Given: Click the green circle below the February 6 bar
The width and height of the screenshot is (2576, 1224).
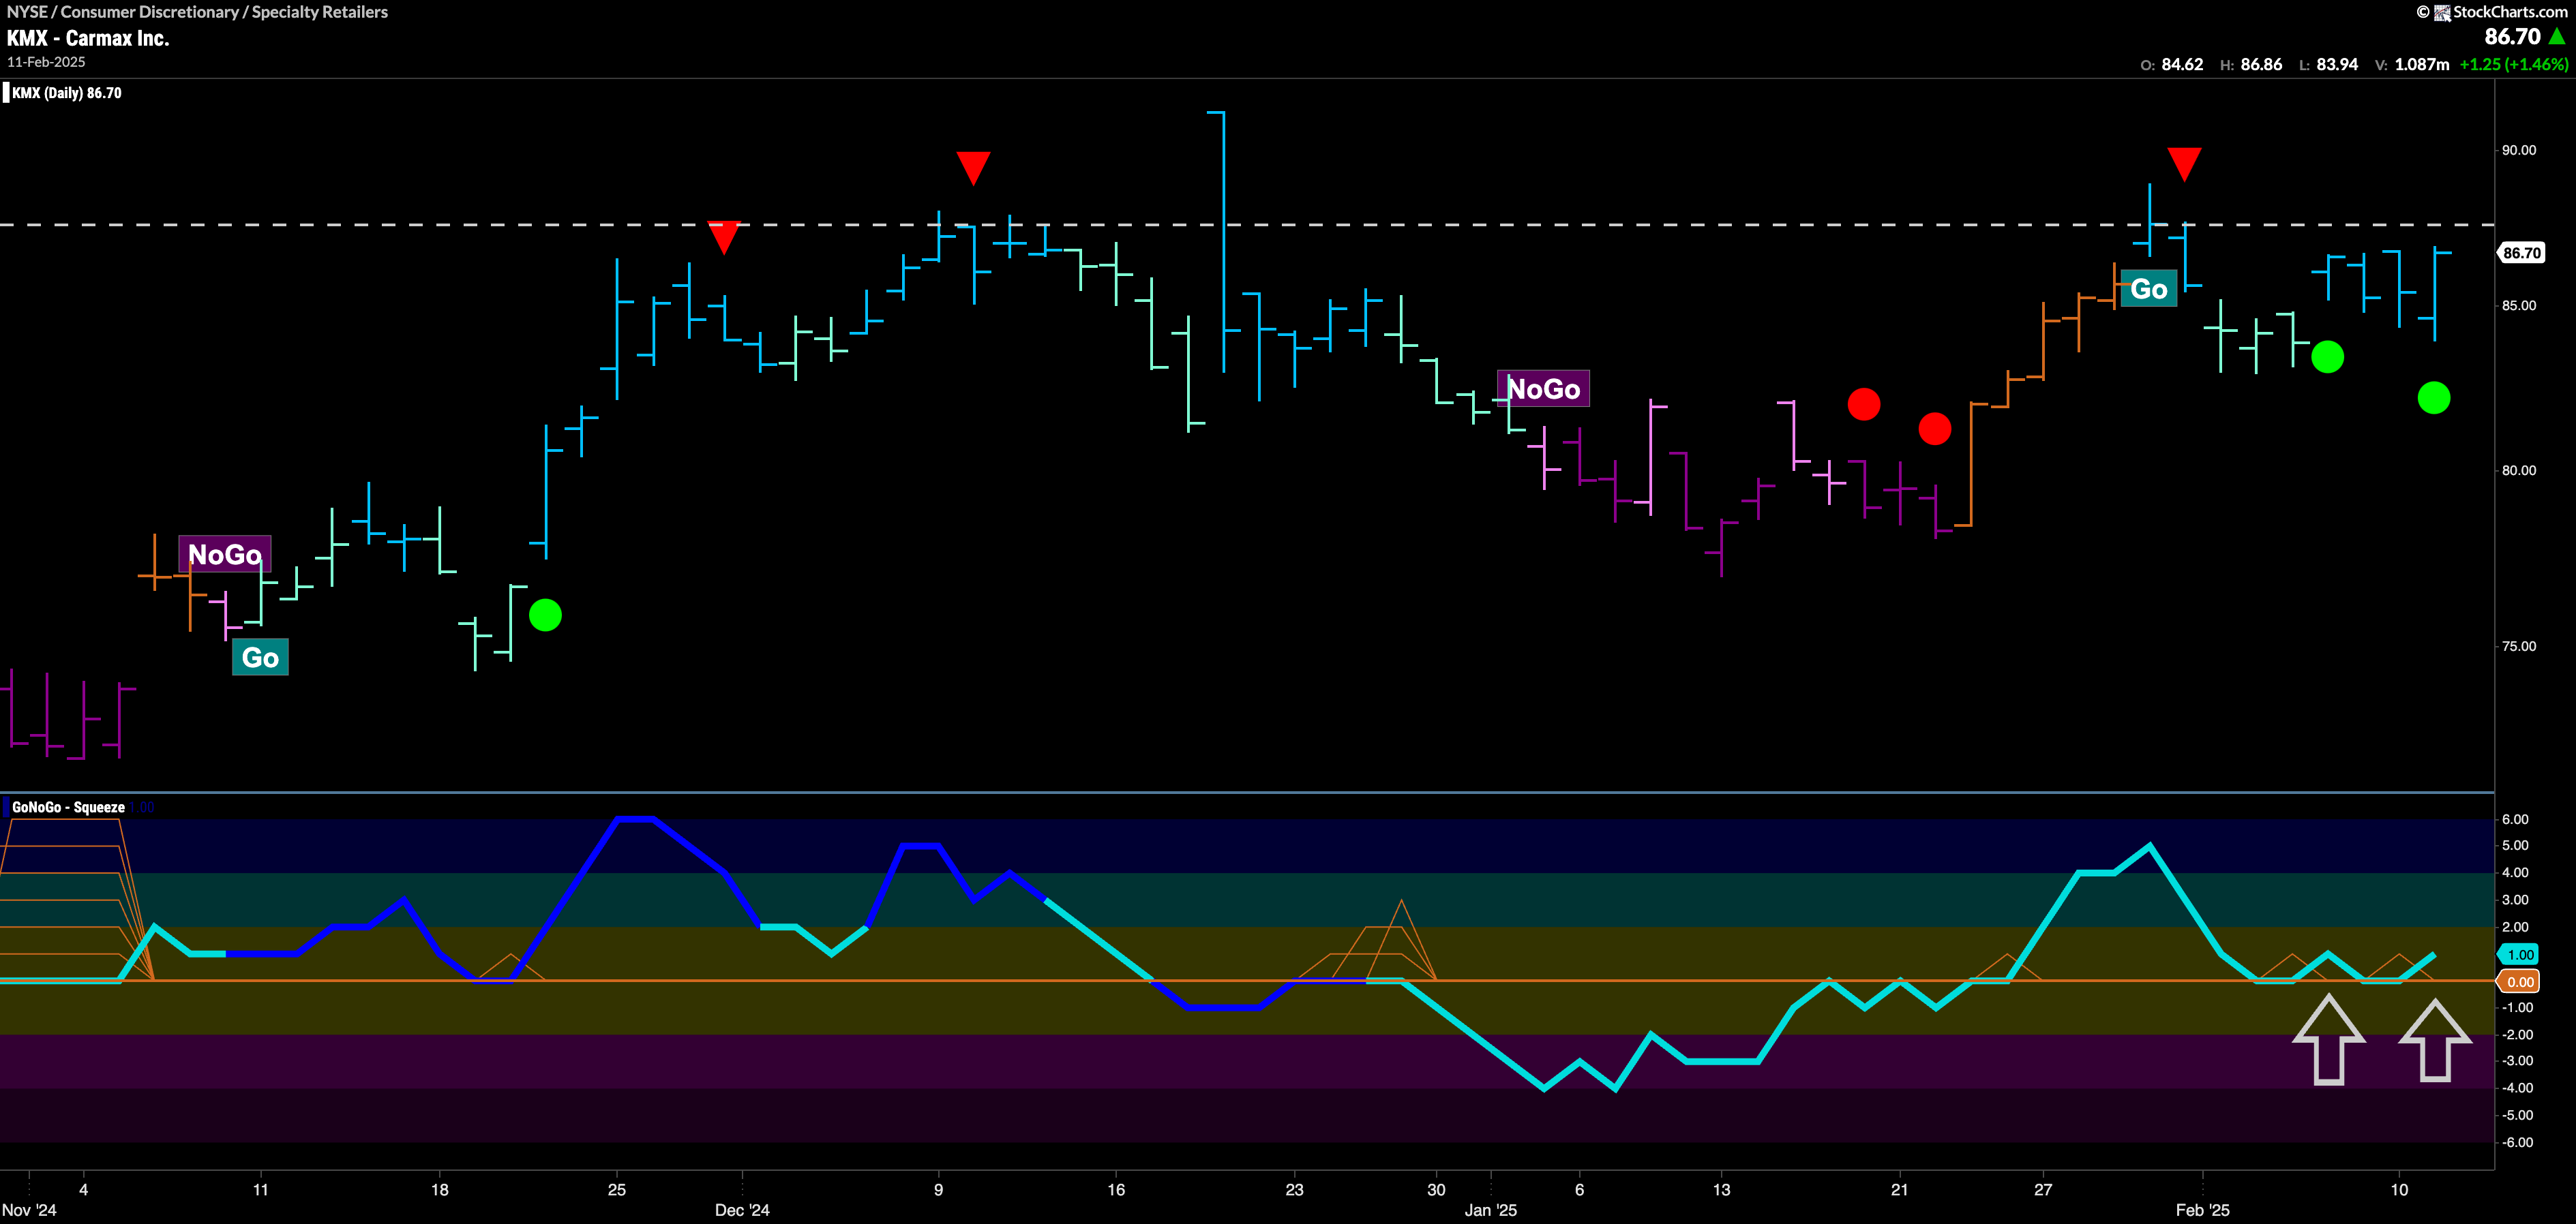Looking at the screenshot, I should pyautogui.click(x=2327, y=356).
